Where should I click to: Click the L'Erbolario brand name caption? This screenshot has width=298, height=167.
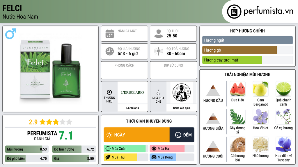click(x=133, y=108)
